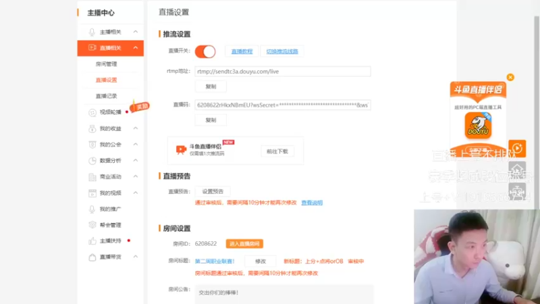Click 进入直播房间 button
The height and width of the screenshot is (304, 540).
(x=244, y=244)
